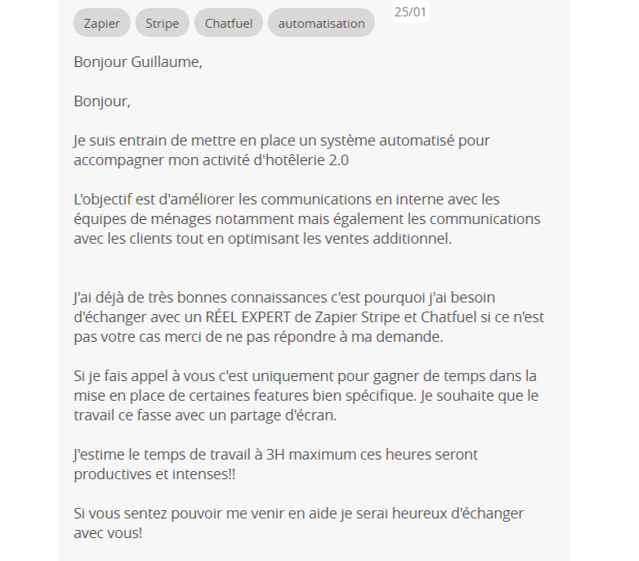Click the paragraph starting 'Si je fais appel'

(306, 396)
